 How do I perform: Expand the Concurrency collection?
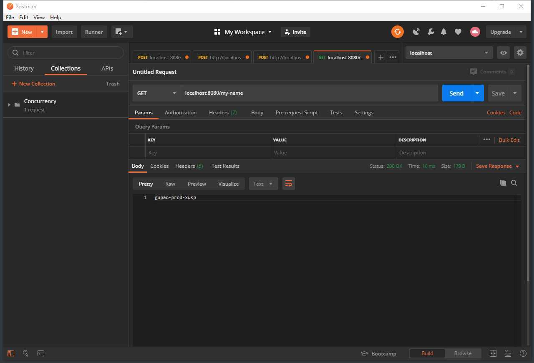click(x=9, y=105)
